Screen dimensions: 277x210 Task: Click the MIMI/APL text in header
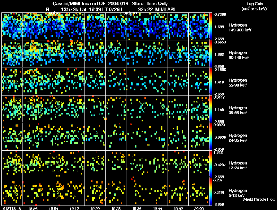[169, 9]
